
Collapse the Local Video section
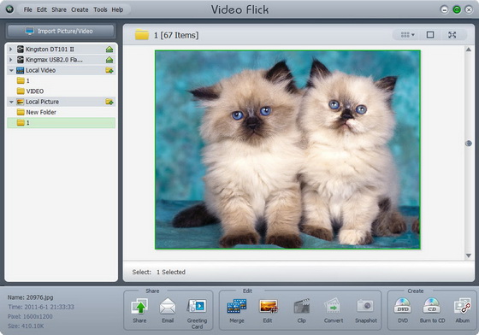[11, 70]
